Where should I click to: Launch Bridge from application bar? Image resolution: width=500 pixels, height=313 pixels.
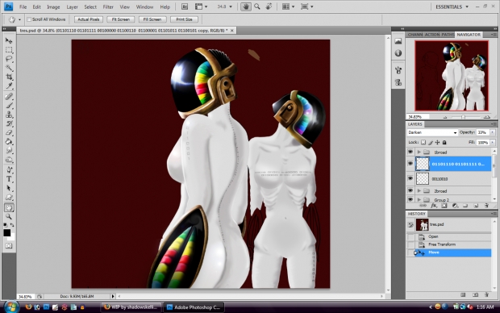(x=185, y=6)
